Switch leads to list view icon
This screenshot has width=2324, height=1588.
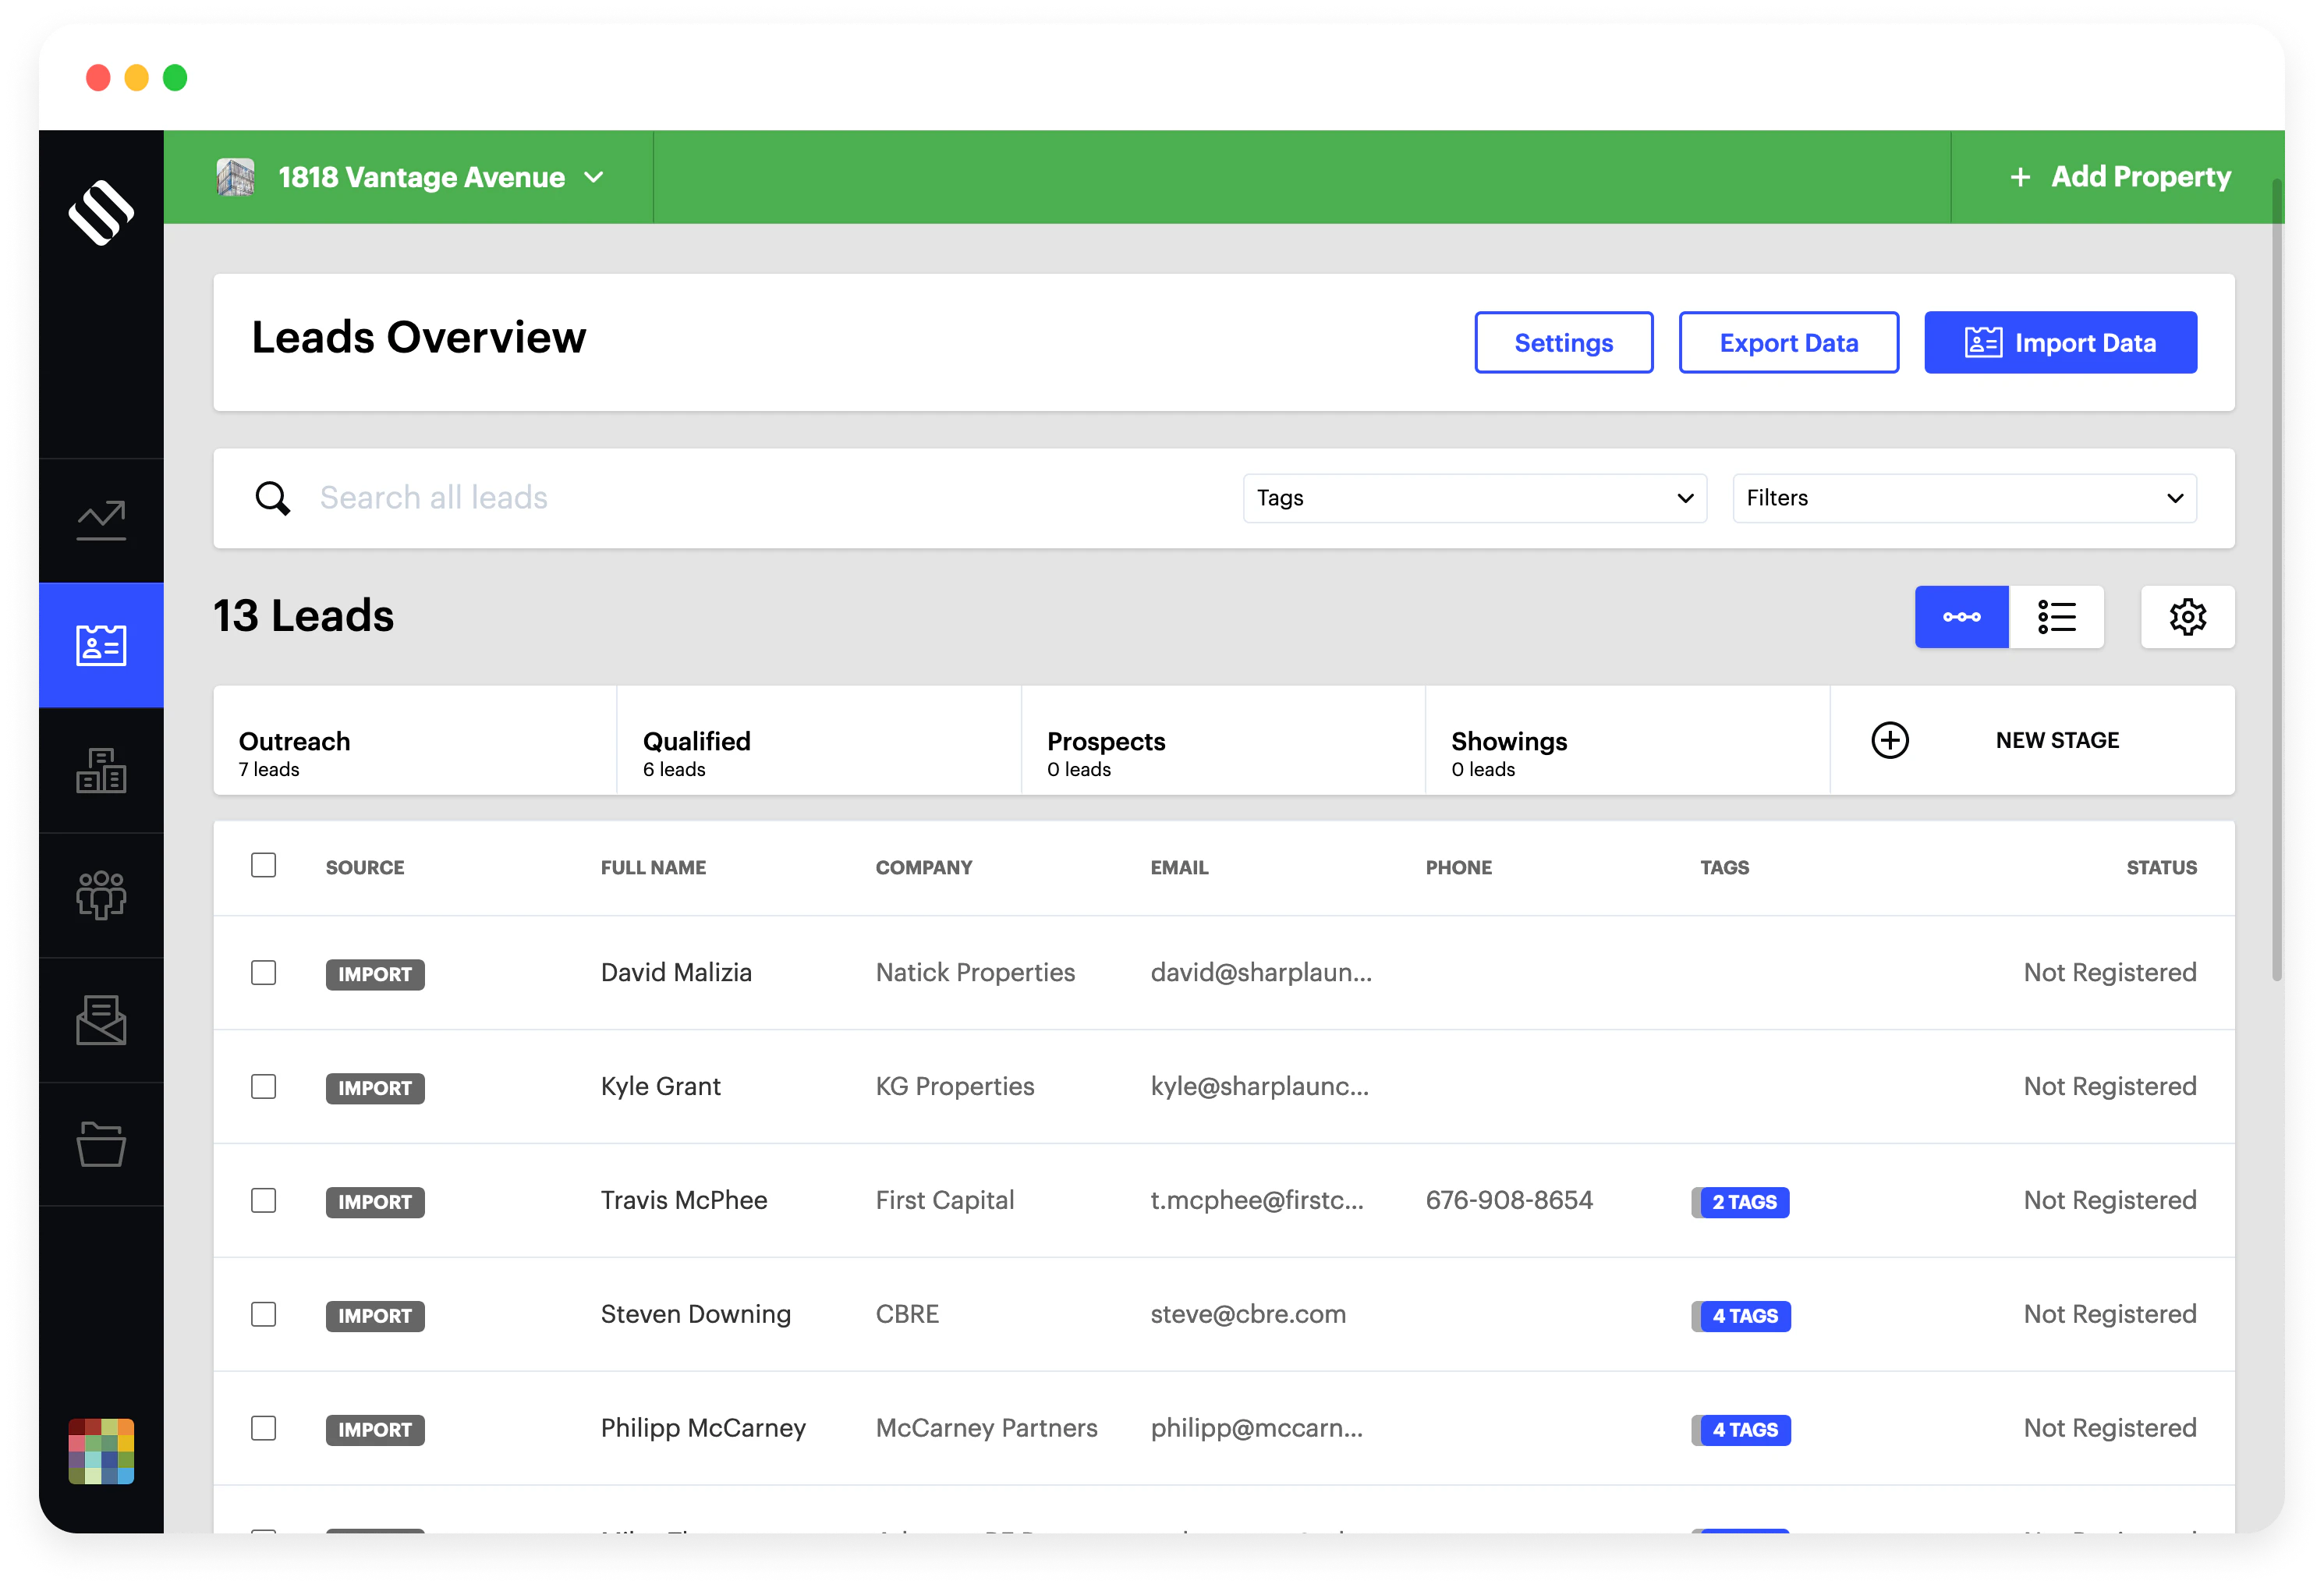pyautogui.click(x=2056, y=617)
